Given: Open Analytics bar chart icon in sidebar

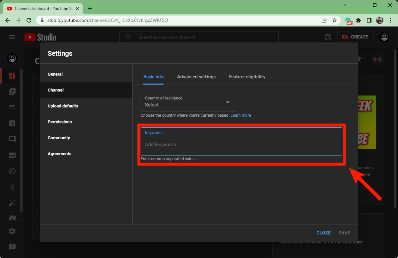Looking at the screenshot, I should click(x=12, y=123).
